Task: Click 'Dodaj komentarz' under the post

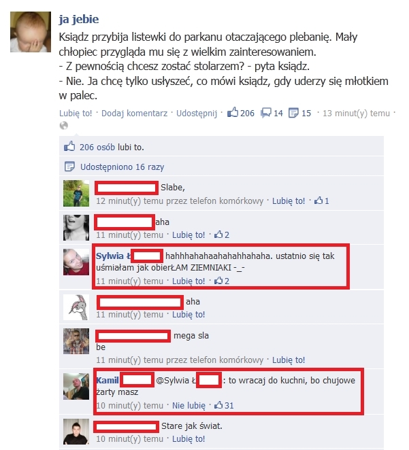Action: click(135, 113)
